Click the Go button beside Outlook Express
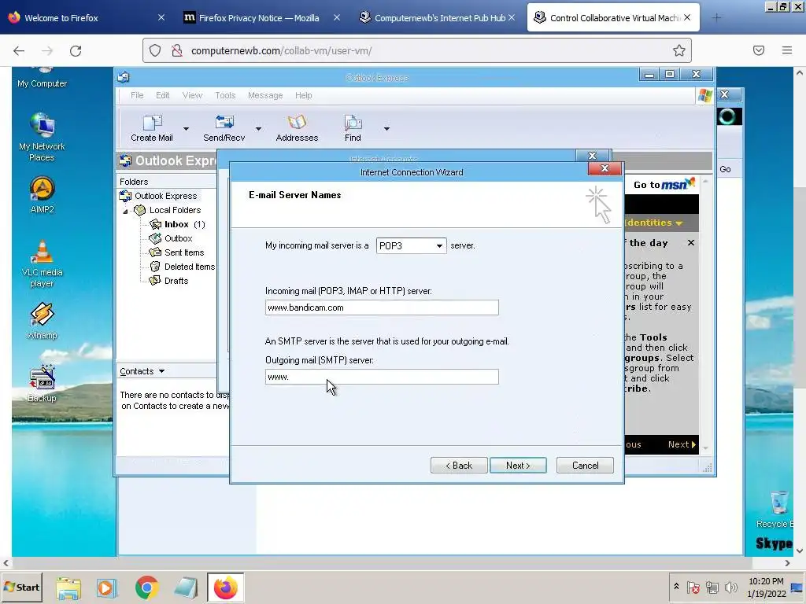The height and width of the screenshot is (604, 806). [725, 169]
